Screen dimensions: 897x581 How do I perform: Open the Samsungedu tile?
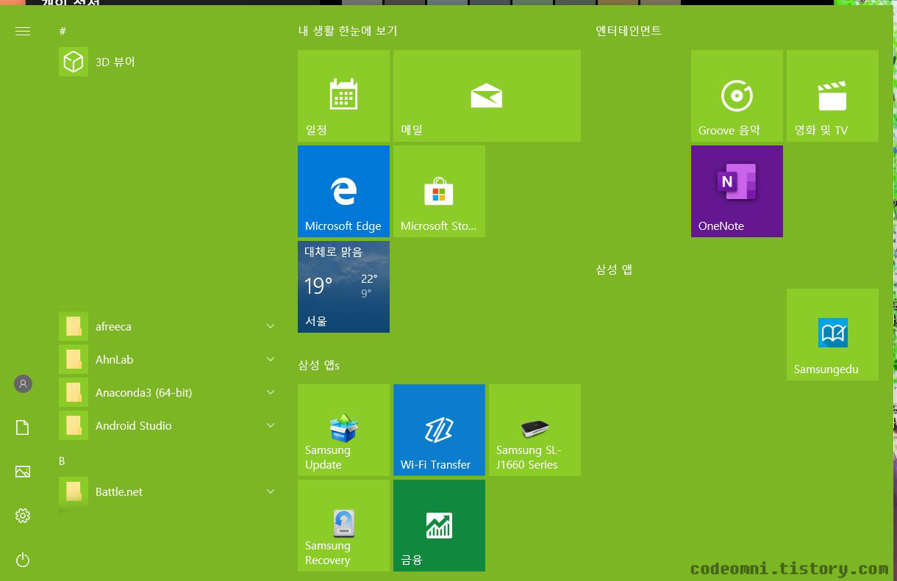pyautogui.click(x=832, y=334)
